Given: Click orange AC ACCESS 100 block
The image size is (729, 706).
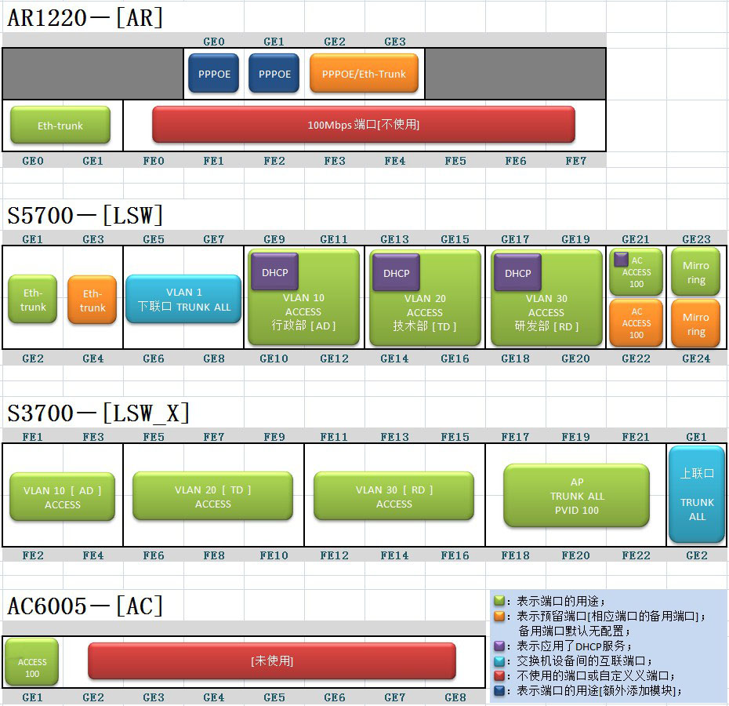Looking at the screenshot, I should click(x=636, y=323).
